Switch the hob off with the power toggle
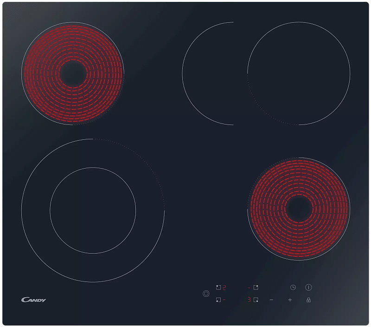 pyautogui.click(x=308, y=287)
